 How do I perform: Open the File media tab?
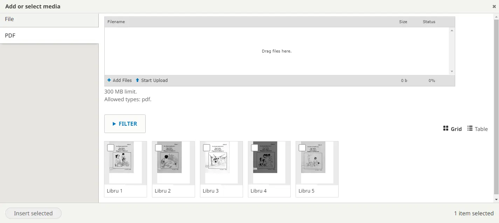click(x=49, y=19)
